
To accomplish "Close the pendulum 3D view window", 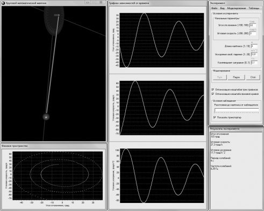I will [x=101, y=2].
